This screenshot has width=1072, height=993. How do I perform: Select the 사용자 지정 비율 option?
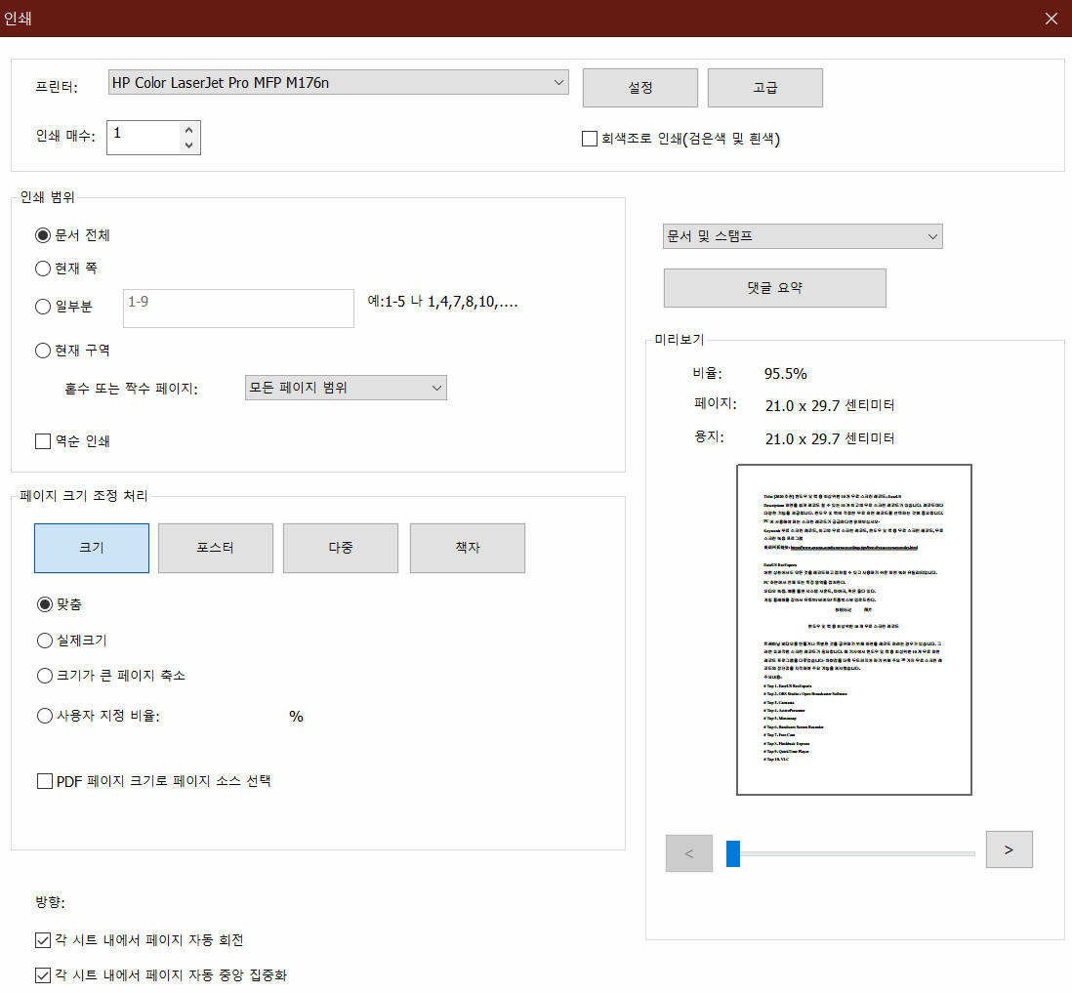44,716
